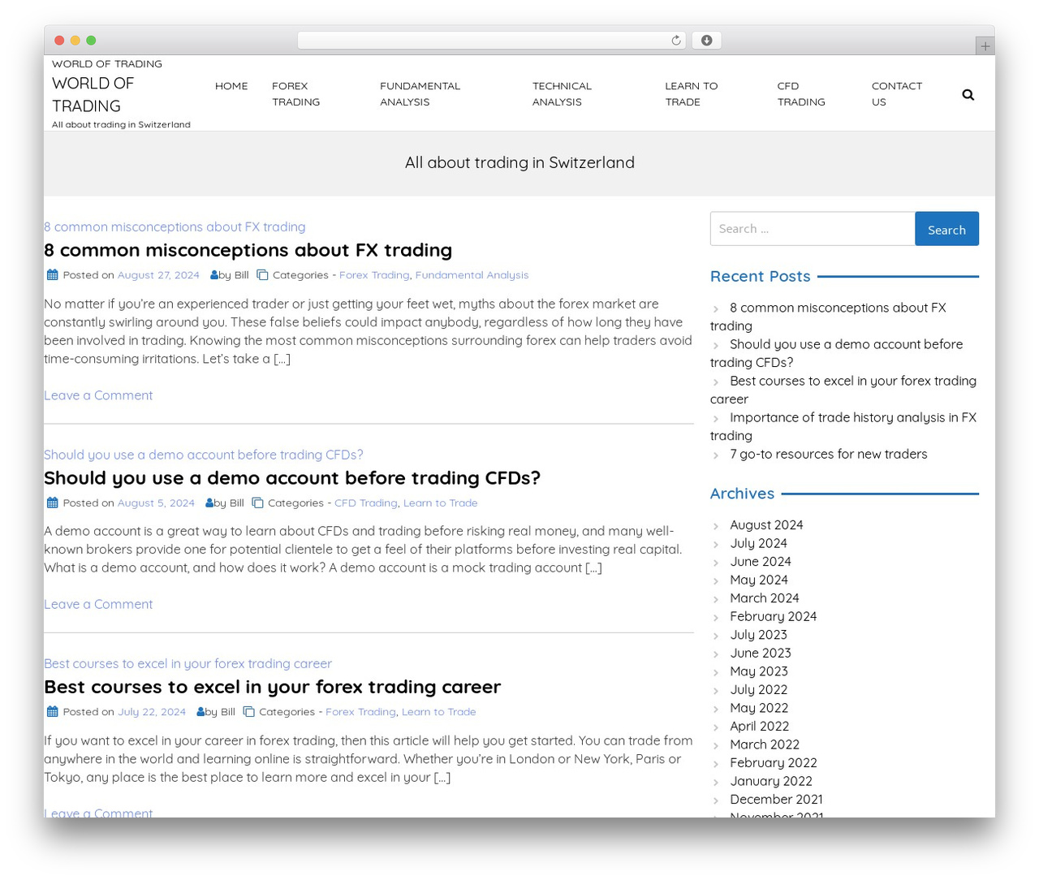Image resolution: width=1039 pixels, height=880 pixels.
Task: Click the browser address bar
Action: [492, 41]
